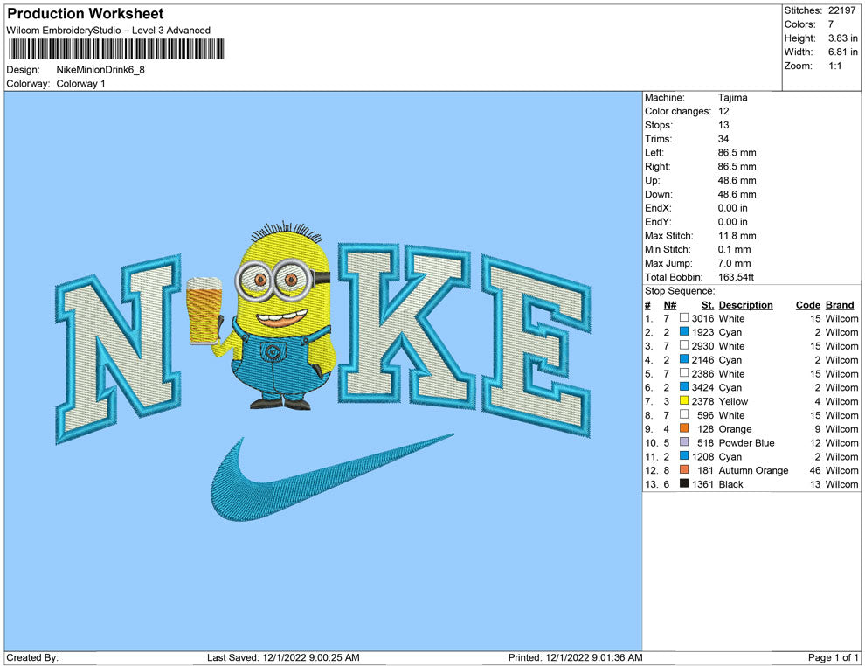
Task: Pick the Powder Blue color swatch
Action: [684, 442]
